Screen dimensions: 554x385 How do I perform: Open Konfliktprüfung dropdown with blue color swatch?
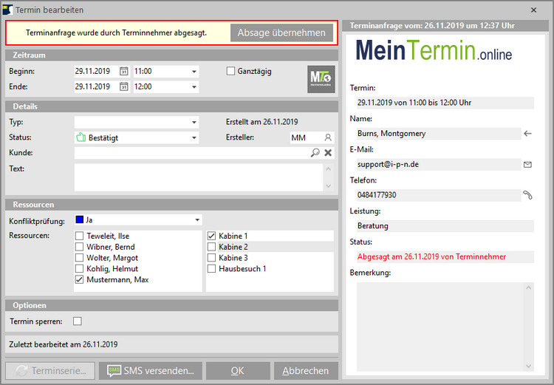point(196,220)
